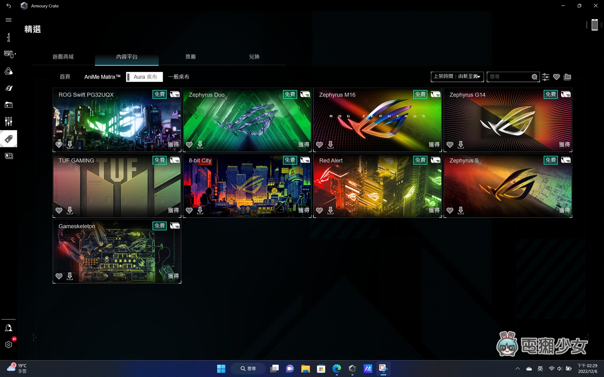Expand the 上架時間 sort dropdown
604x377 pixels.
click(x=457, y=77)
